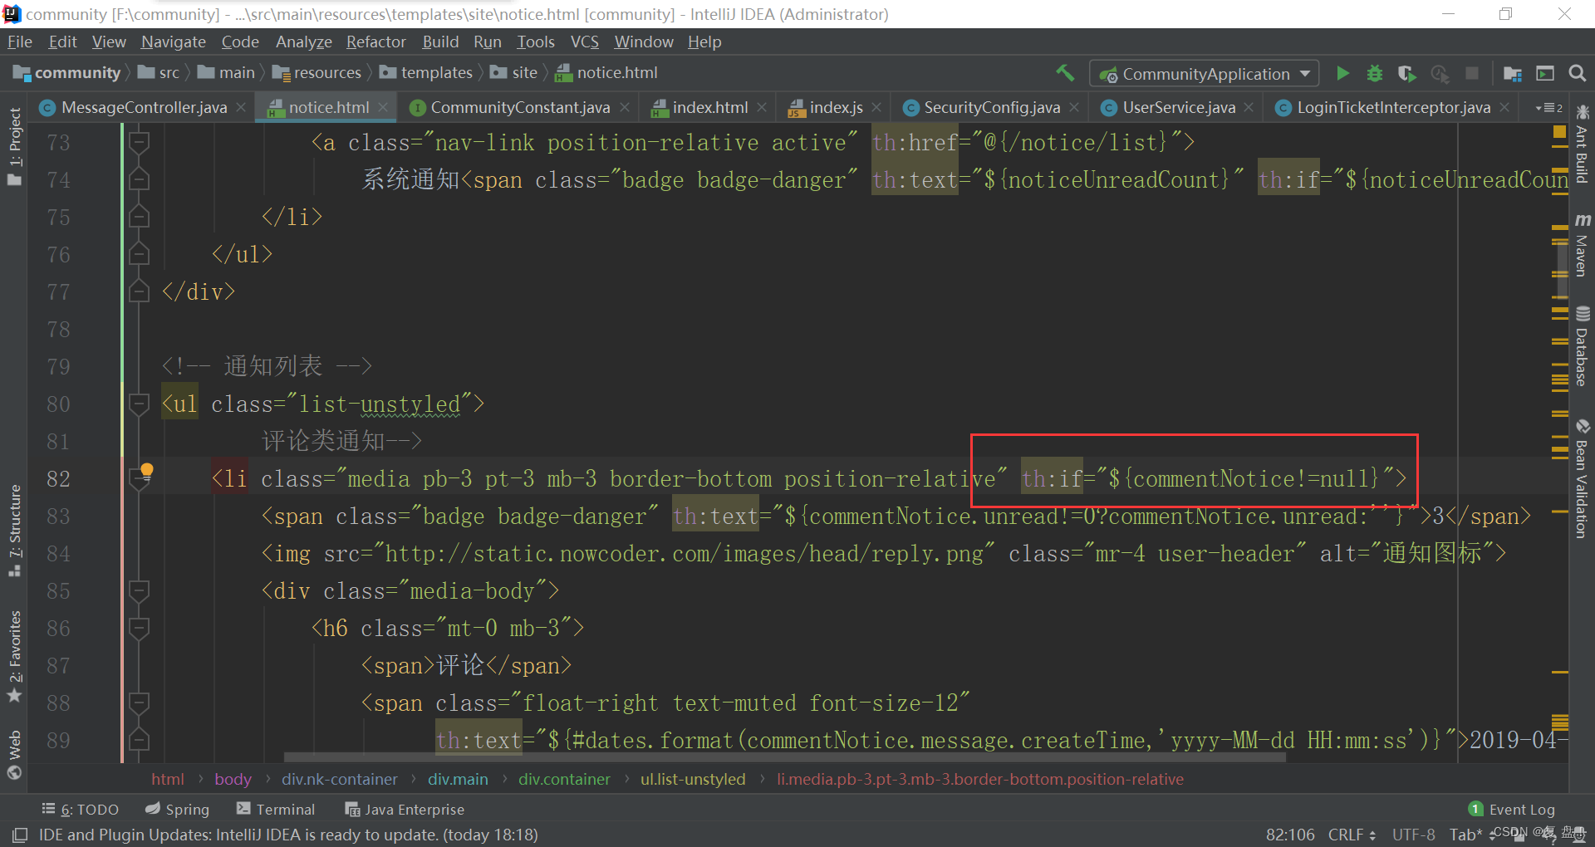1595x847 pixels.
Task: Switch to the LoginTicketInterceptor.java tab
Action: pyautogui.click(x=1393, y=107)
